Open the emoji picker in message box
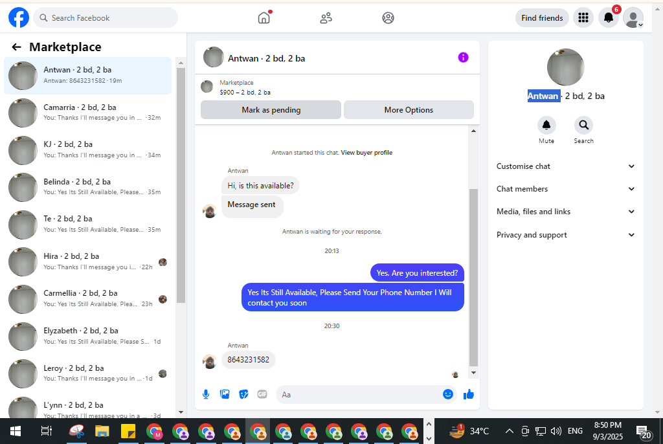 [448, 394]
